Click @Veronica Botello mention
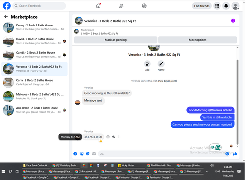Image resolution: width=245 pixels, height=180 pixels. click(220, 110)
